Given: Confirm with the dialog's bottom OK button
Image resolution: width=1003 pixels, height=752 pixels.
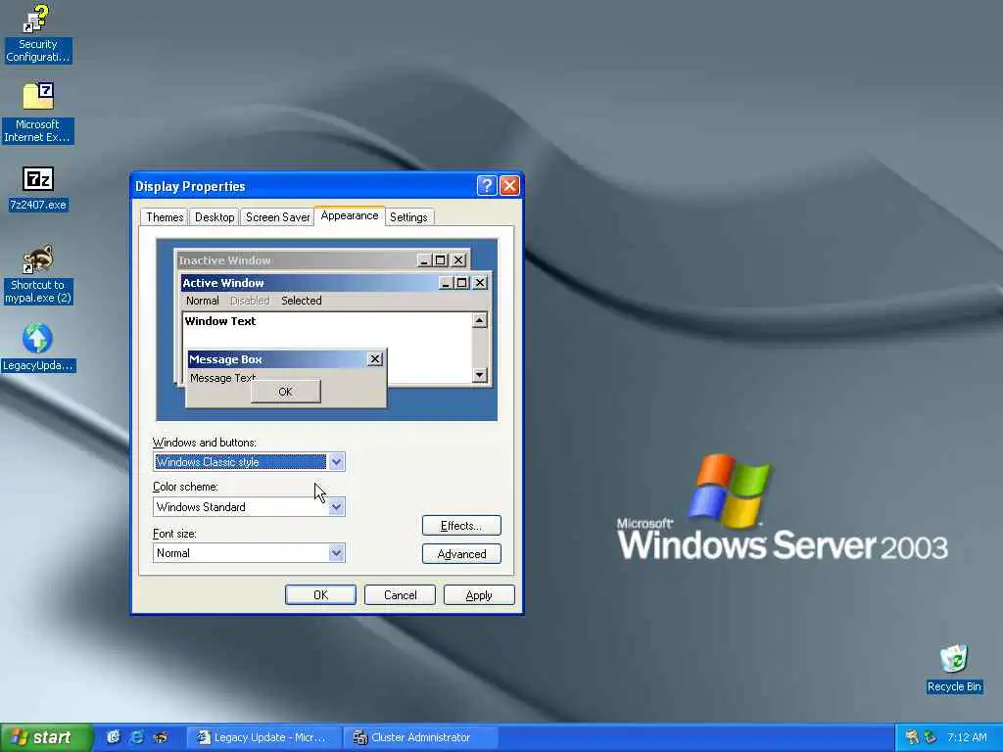Looking at the screenshot, I should 320,594.
